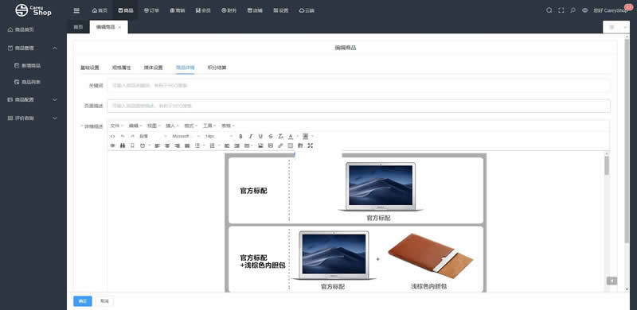Open the 表格 editor menu

point(227,126)
